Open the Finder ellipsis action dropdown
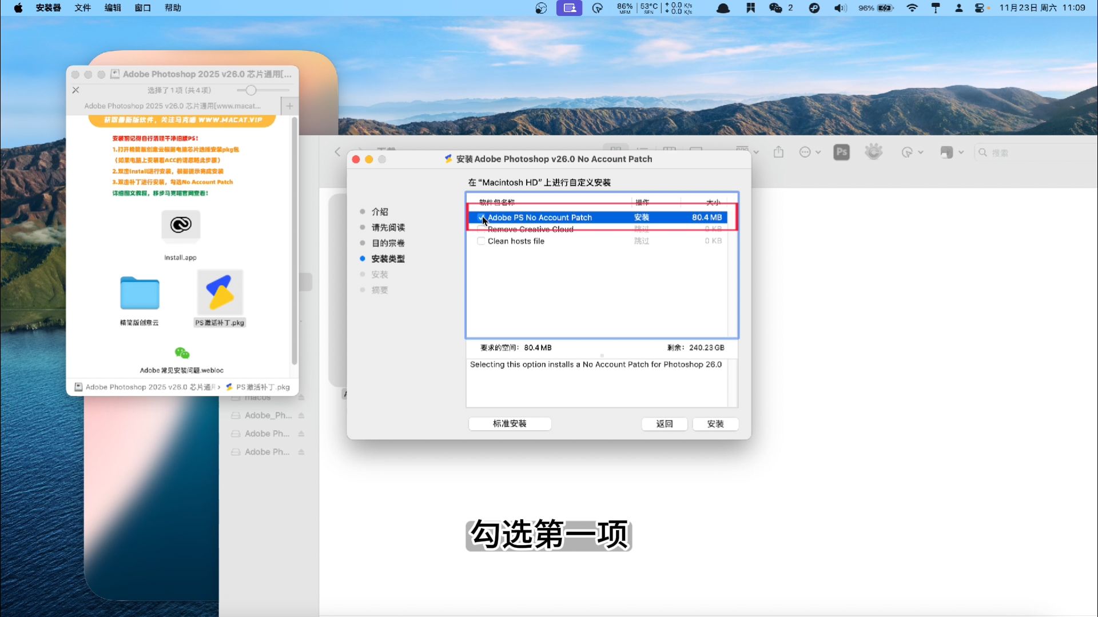 click(810, 152)
